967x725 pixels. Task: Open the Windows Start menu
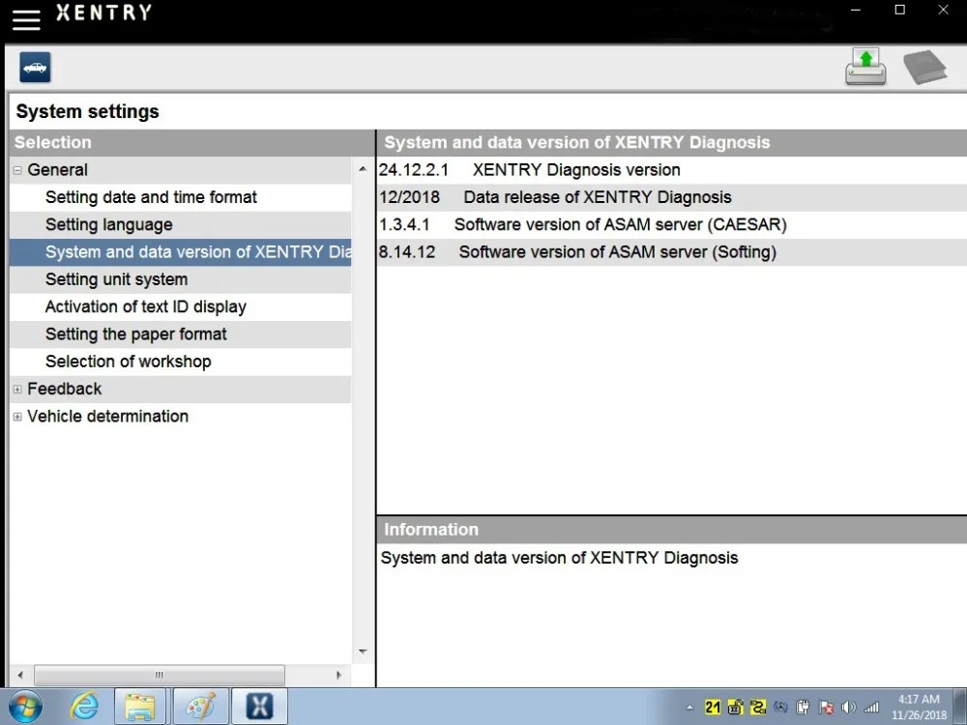tap(25, 707)
